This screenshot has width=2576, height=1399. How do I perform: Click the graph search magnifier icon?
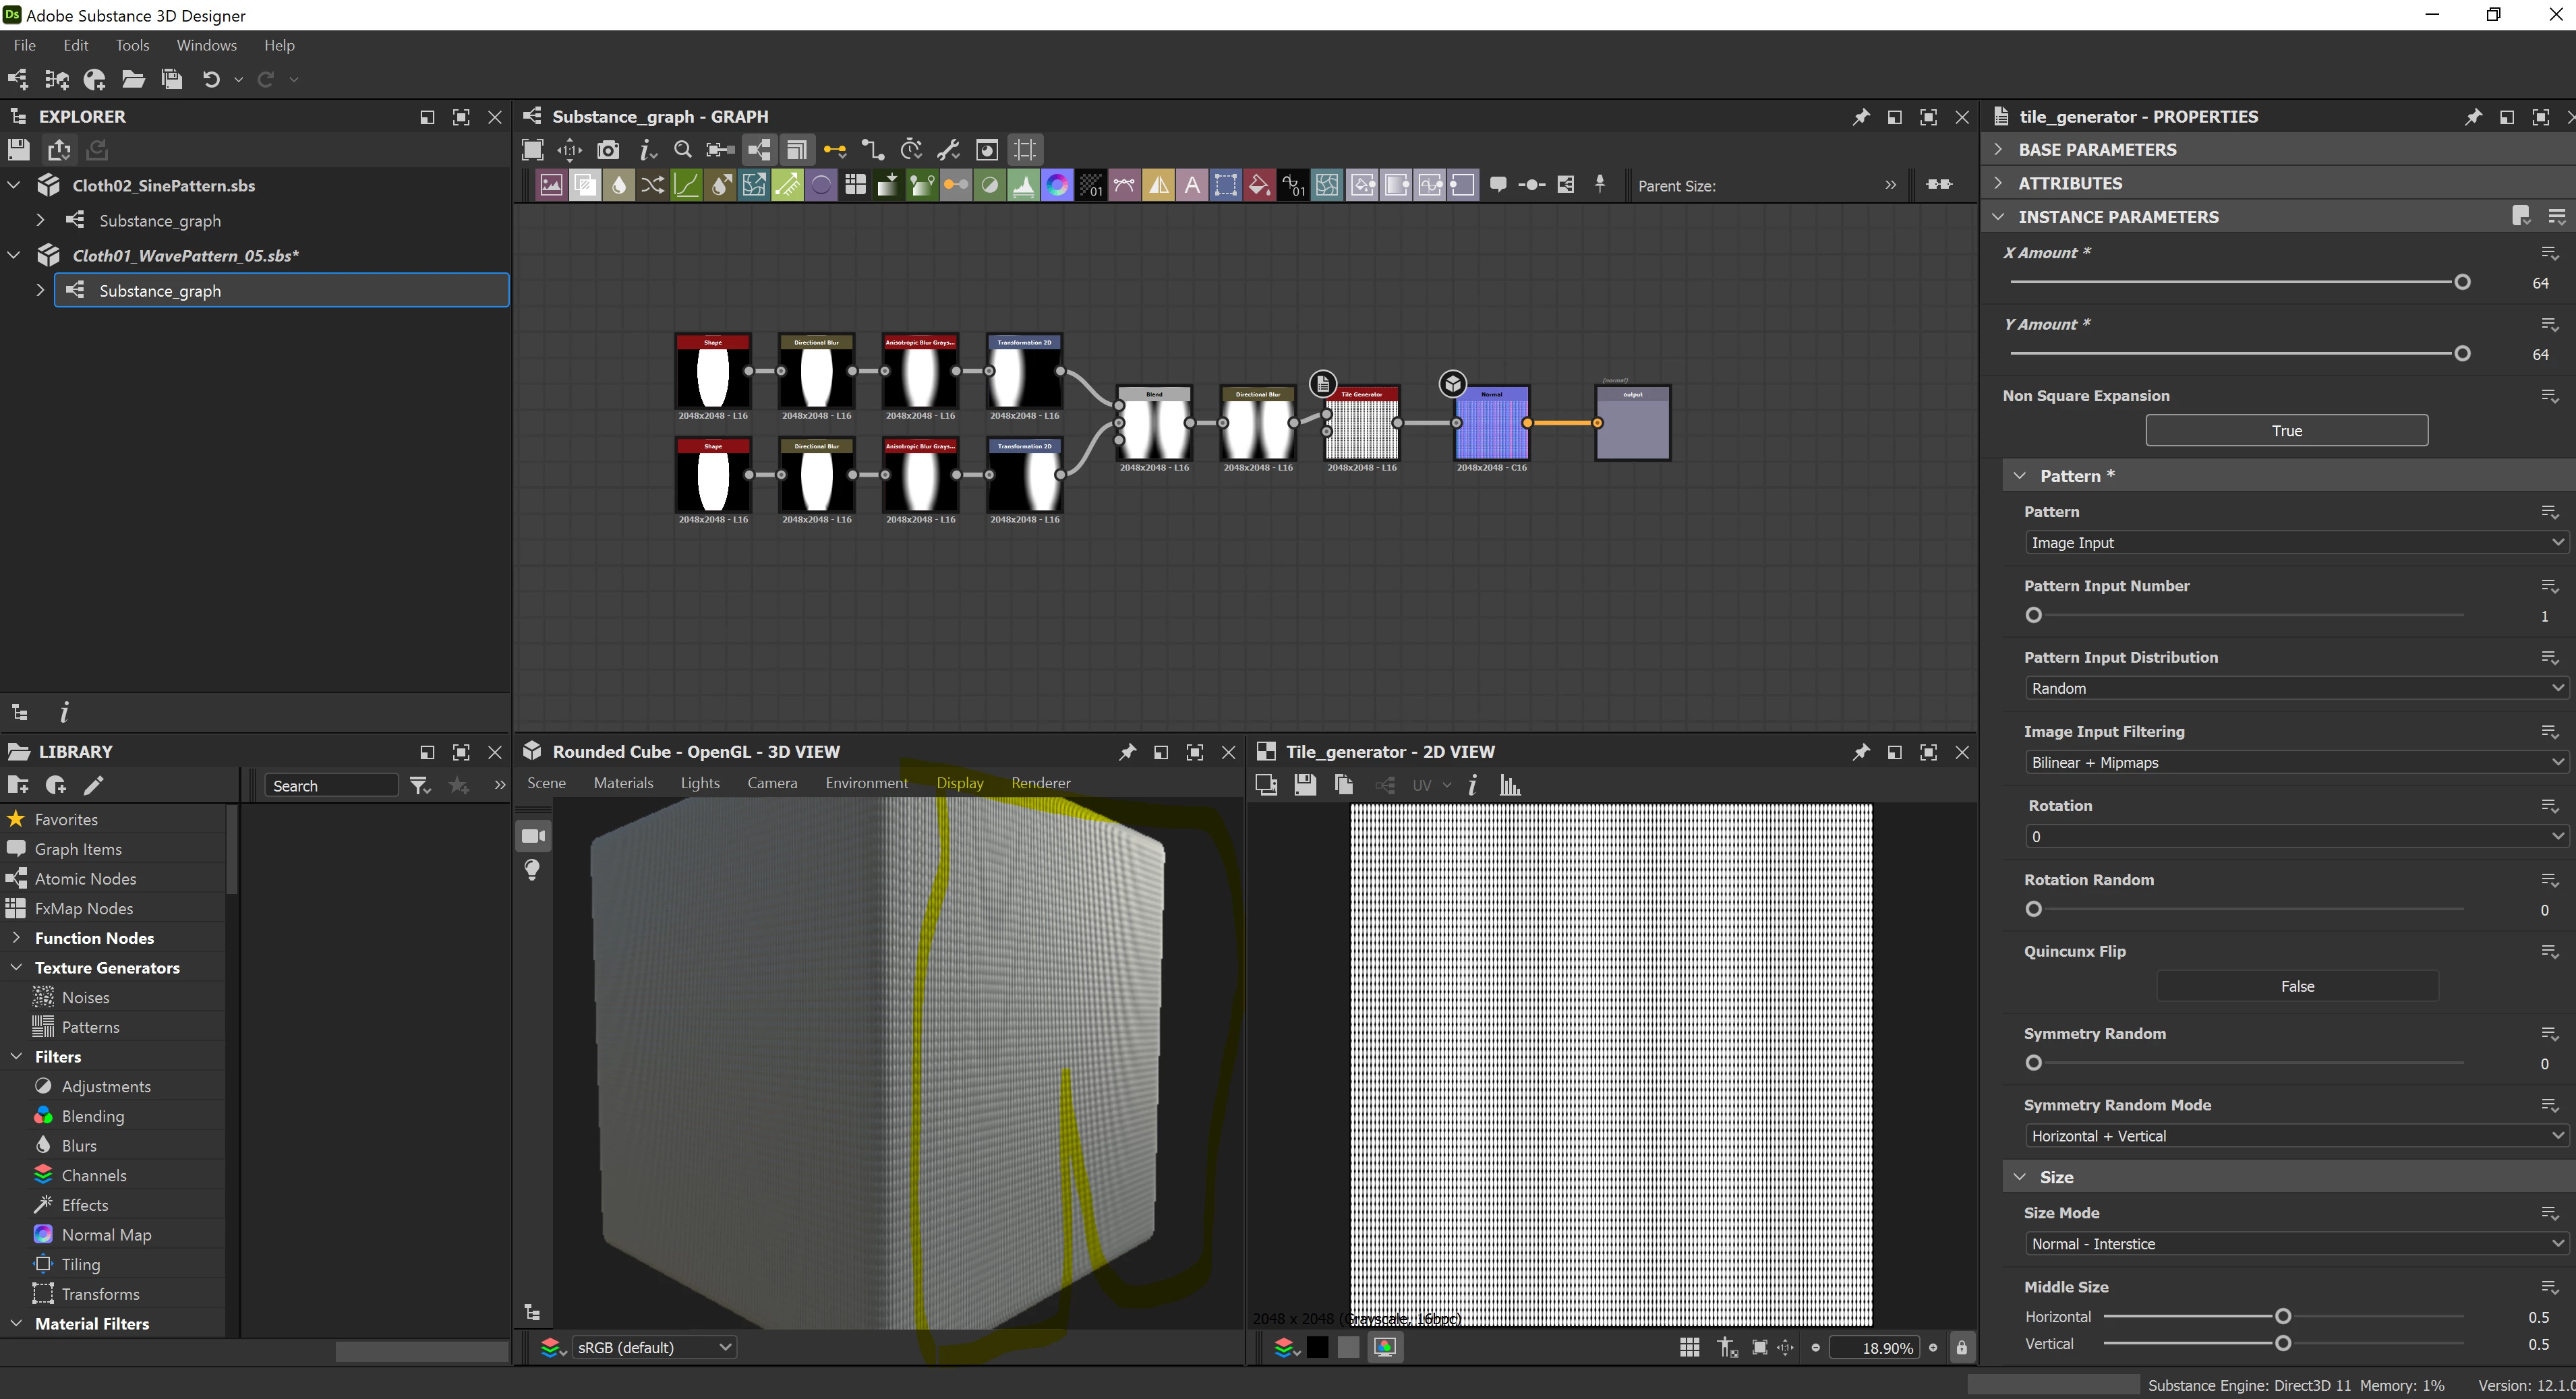click(x=683, y=150)
